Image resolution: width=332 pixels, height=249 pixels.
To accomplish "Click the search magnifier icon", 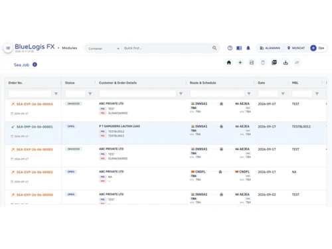I will (x=214, y=48).
